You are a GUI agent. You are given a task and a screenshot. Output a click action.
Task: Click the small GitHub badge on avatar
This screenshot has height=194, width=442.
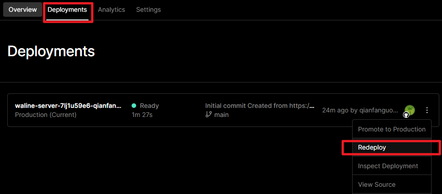point(407,115)
